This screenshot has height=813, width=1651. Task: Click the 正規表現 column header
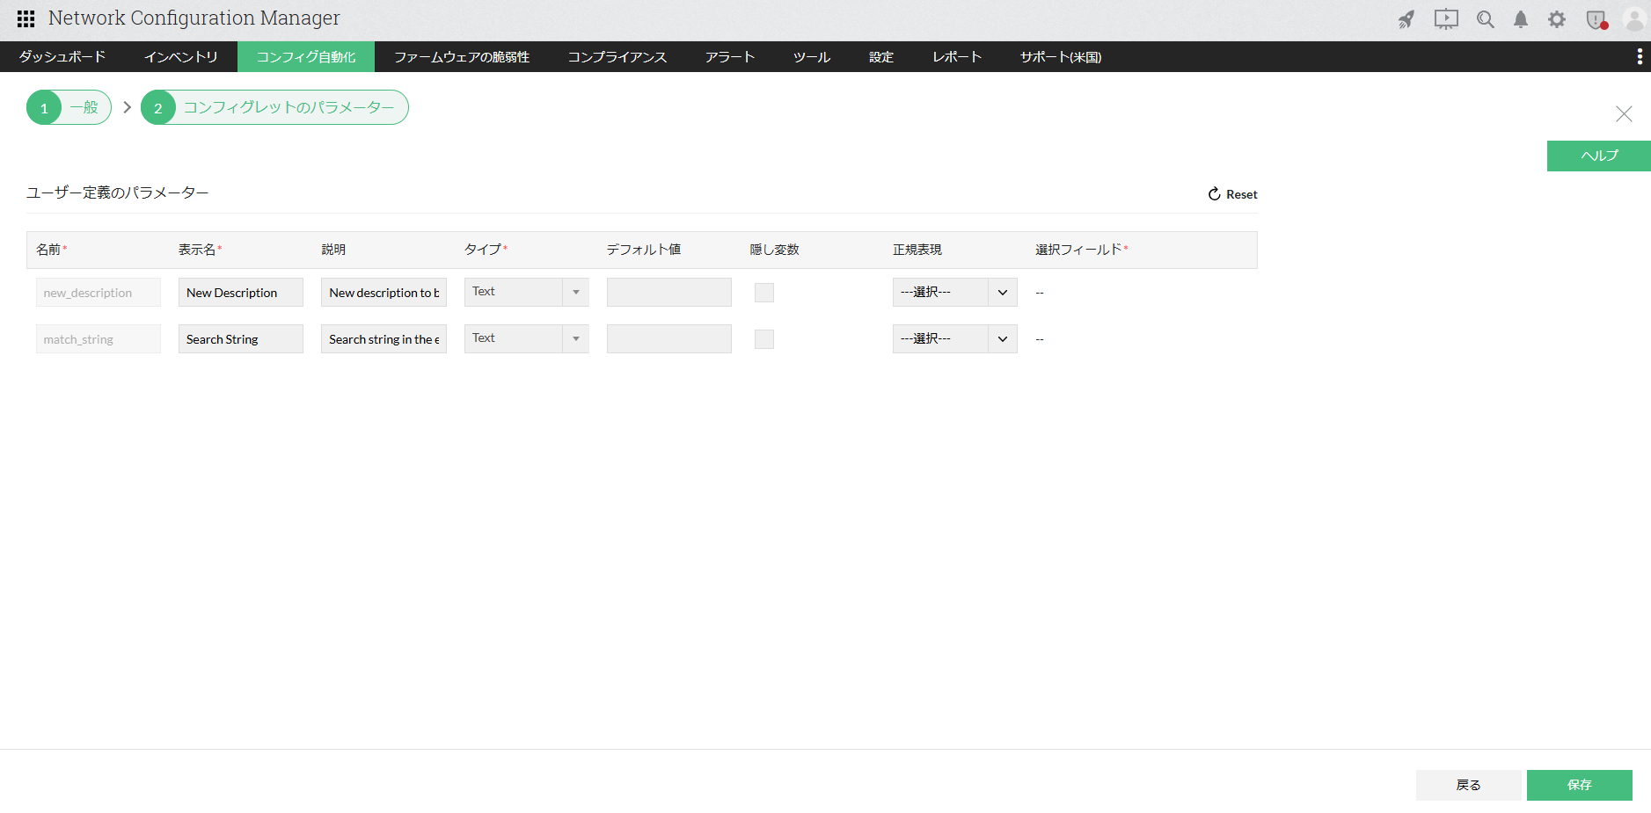point(917,250)
